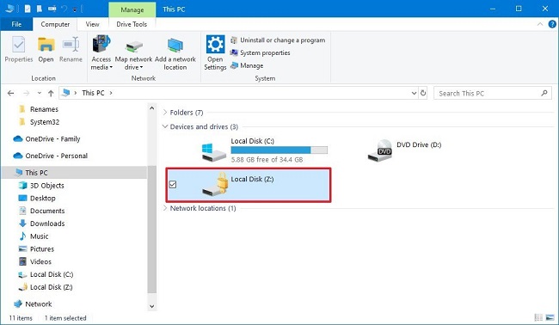The width and height of the screenshot is (559, 325).
Task: Open the File menu
Action: (16, 24)
